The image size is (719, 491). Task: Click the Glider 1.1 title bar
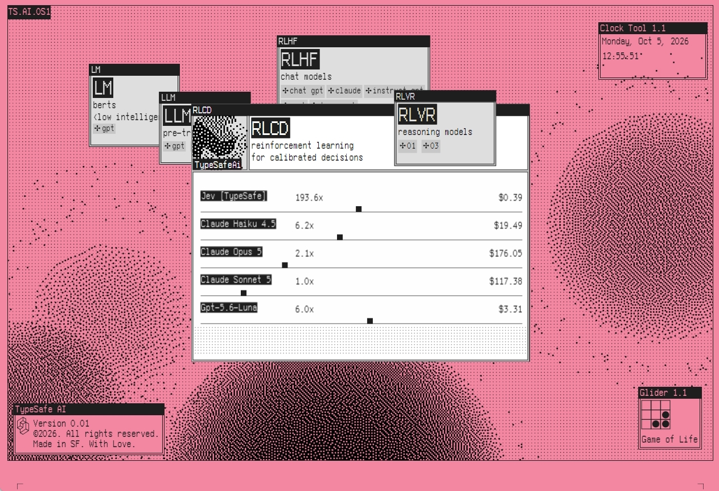point(670,392)
